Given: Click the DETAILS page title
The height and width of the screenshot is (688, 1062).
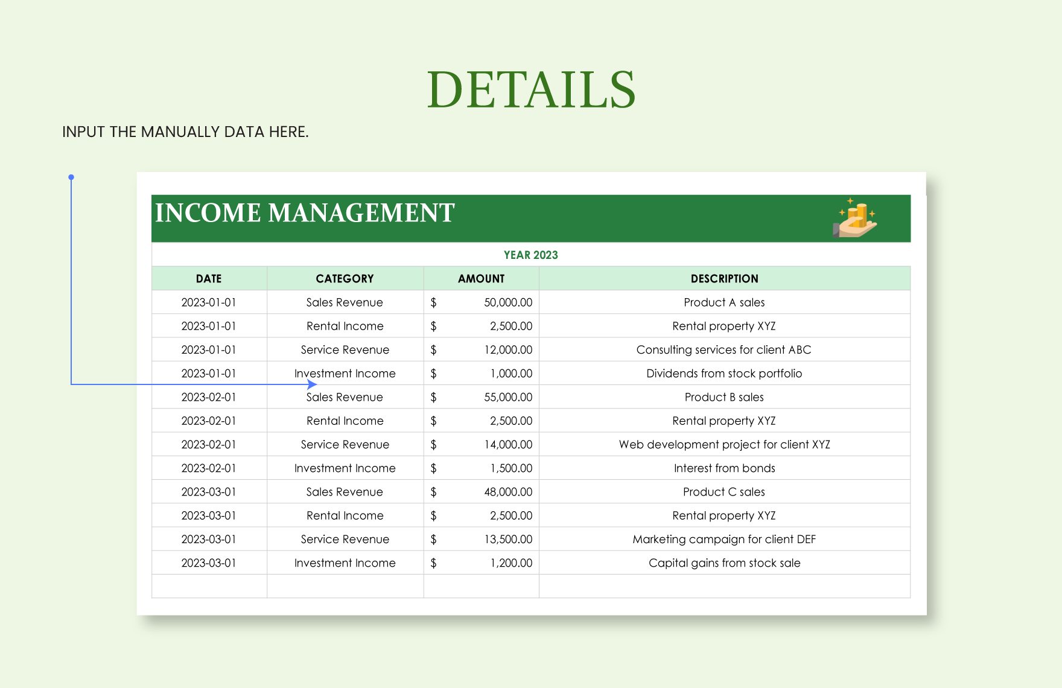Looking at the screenshot, I should (x=531, y=88).
